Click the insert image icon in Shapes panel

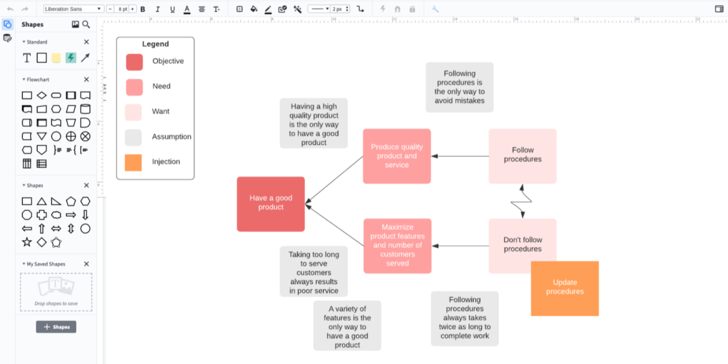click(76, 24)
